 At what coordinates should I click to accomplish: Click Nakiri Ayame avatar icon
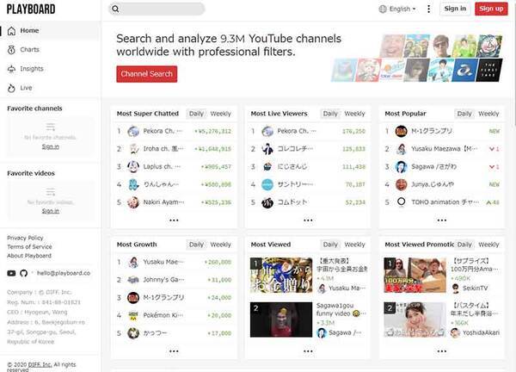coord(133,202)
